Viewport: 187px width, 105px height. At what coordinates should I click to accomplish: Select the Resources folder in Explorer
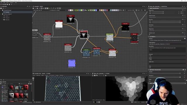pyautogui.click(x=7, y=20)
